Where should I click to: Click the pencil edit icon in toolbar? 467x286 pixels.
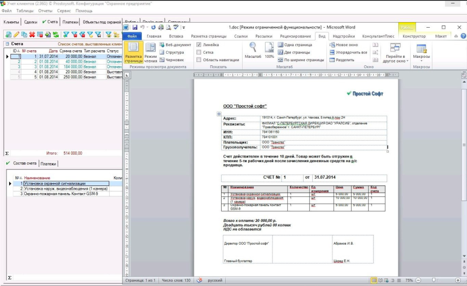tap(16, 34)
